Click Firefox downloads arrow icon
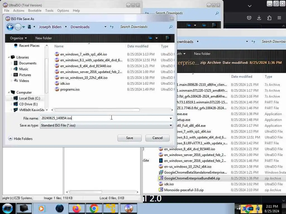286x214 pixels. 259,18
